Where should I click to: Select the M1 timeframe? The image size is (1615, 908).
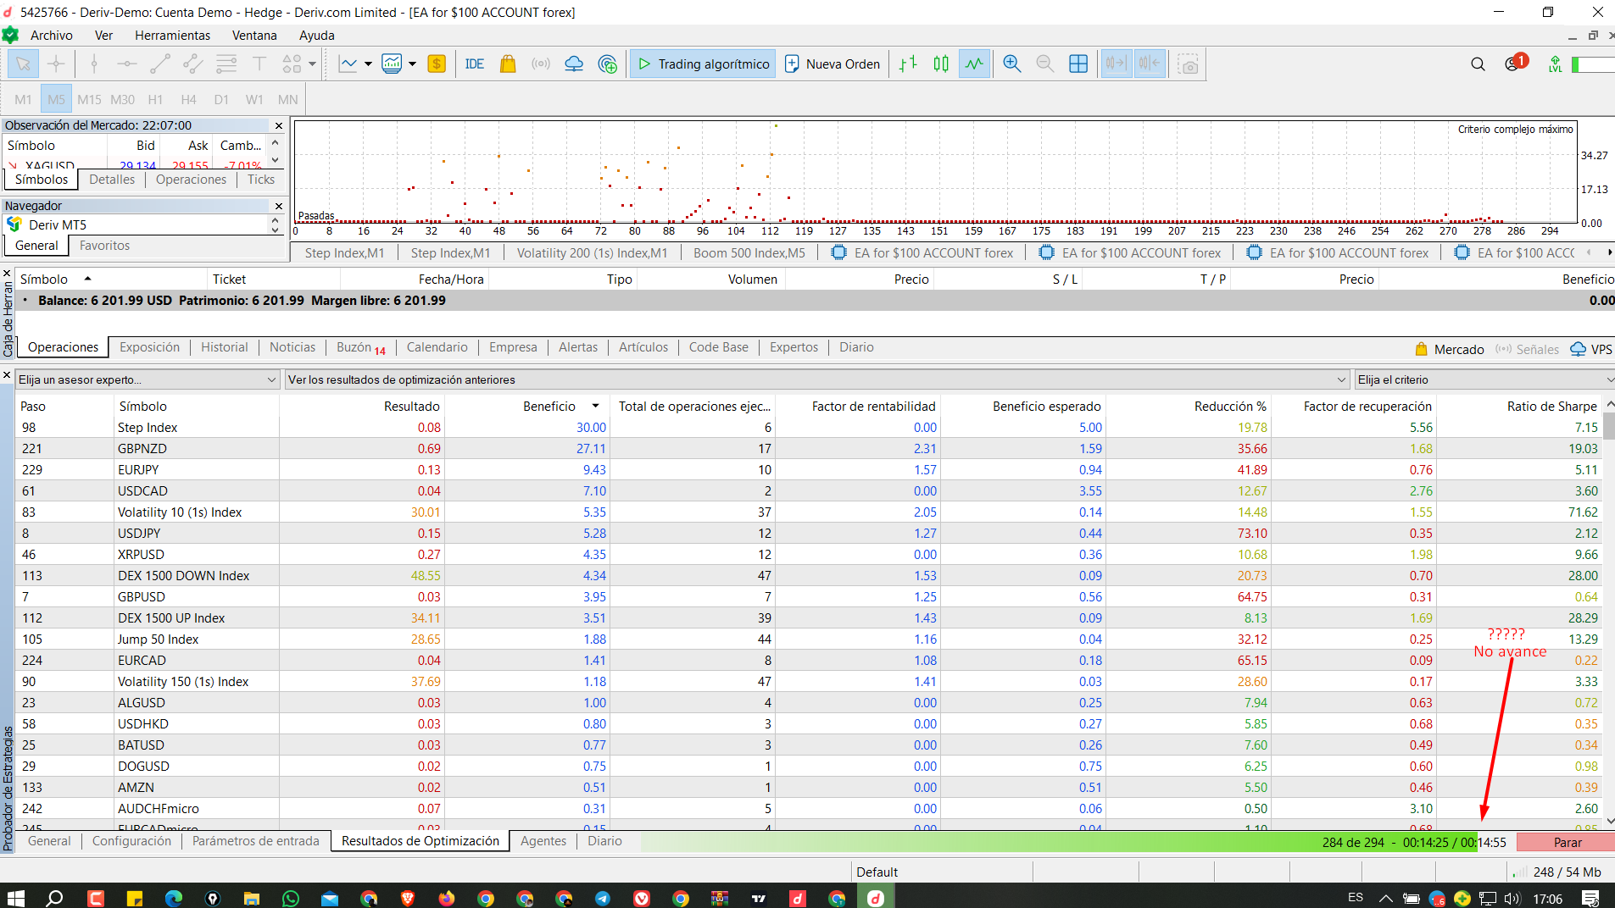coord(23,99)
